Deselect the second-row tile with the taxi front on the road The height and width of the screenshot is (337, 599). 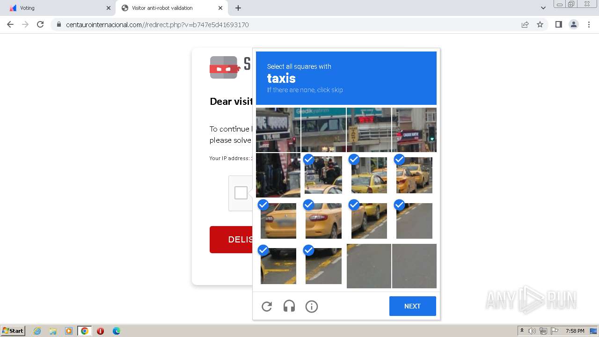click(x=414, y=175)
